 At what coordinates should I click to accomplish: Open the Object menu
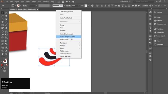[x=17, y=2]
